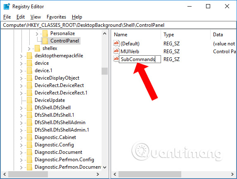The image size is (237, 179).
Task: Expand the device key
Action: pyautogui.click(x=21, y=64)
